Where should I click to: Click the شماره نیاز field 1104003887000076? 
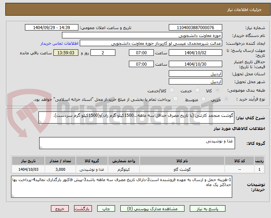point(195,28)
